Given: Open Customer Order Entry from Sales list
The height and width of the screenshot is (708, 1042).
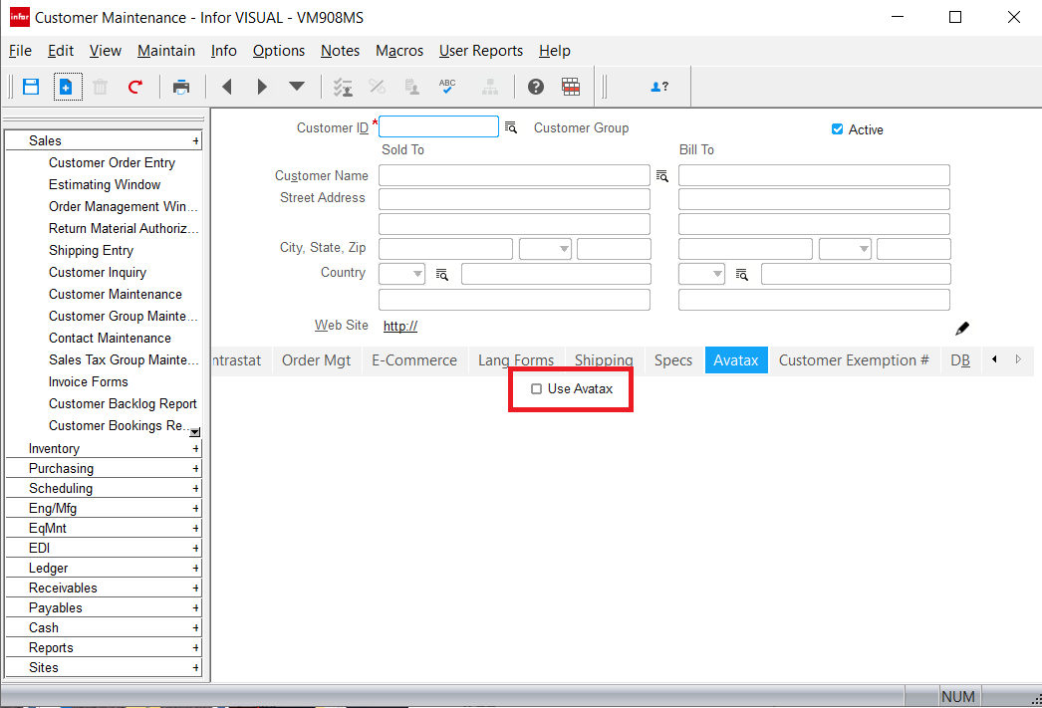Looking at the screenshot, I should tap(112, 162).
